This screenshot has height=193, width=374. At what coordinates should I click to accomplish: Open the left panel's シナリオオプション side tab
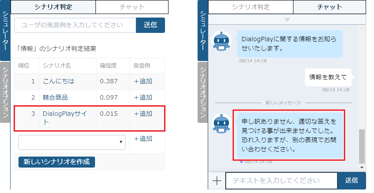pos(5,92)
